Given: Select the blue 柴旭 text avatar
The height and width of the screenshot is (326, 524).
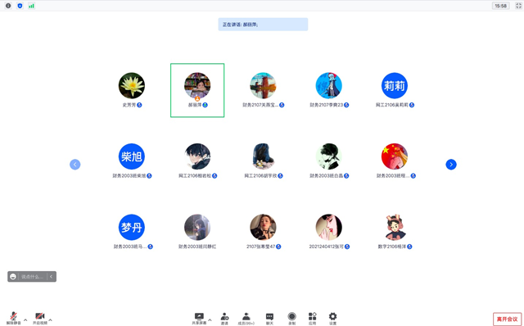Looking at the screenshot, I should (x=132, y=156).
